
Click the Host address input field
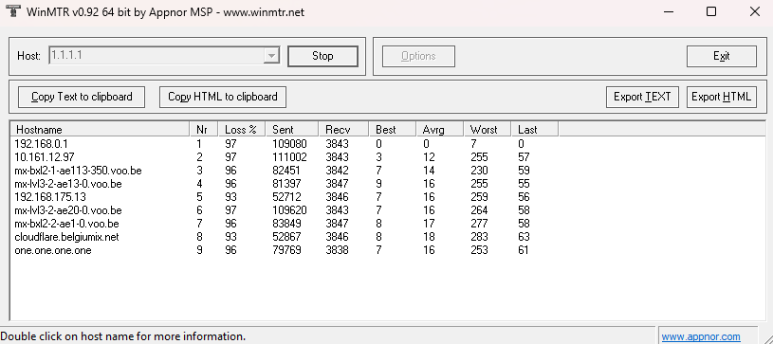(x=156, y=56)
